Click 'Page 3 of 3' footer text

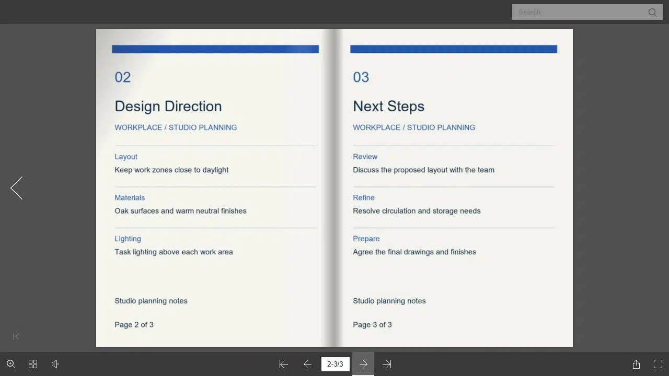pyautogui.click(x=372, y=325)
